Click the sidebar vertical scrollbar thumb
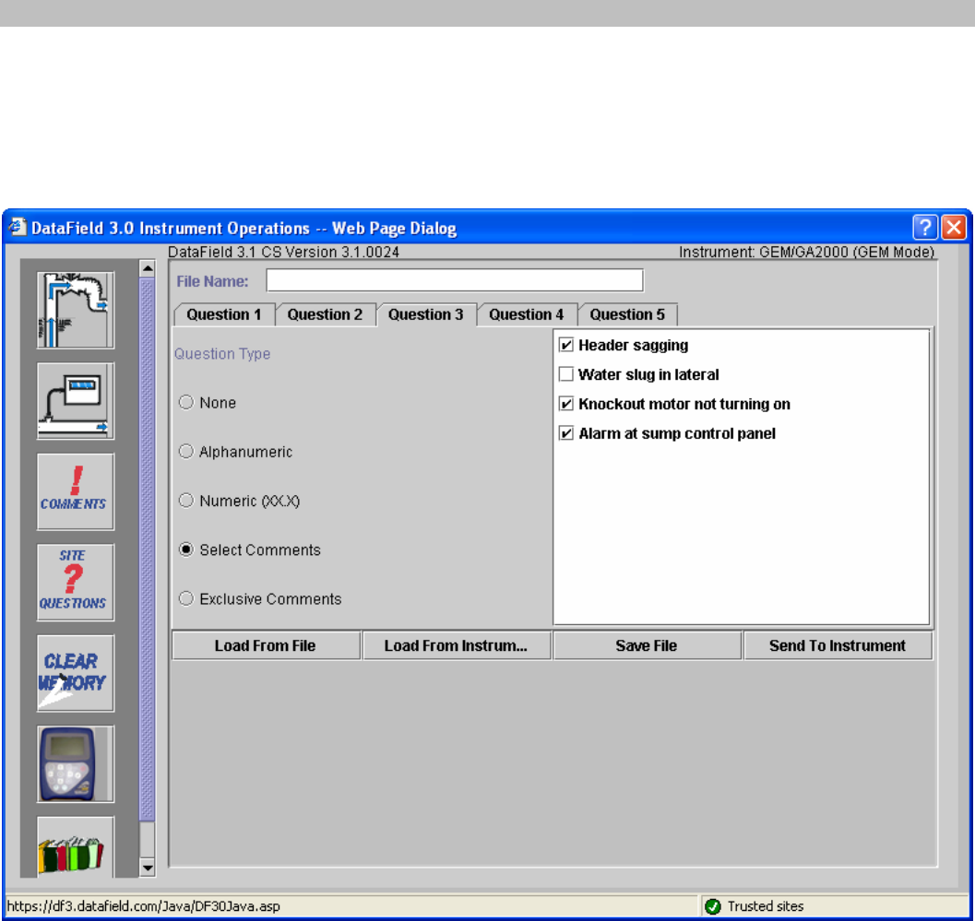 (148, 549)
